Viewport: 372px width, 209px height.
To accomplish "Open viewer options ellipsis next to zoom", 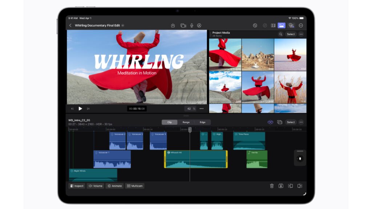I will (x=202, y=108).
